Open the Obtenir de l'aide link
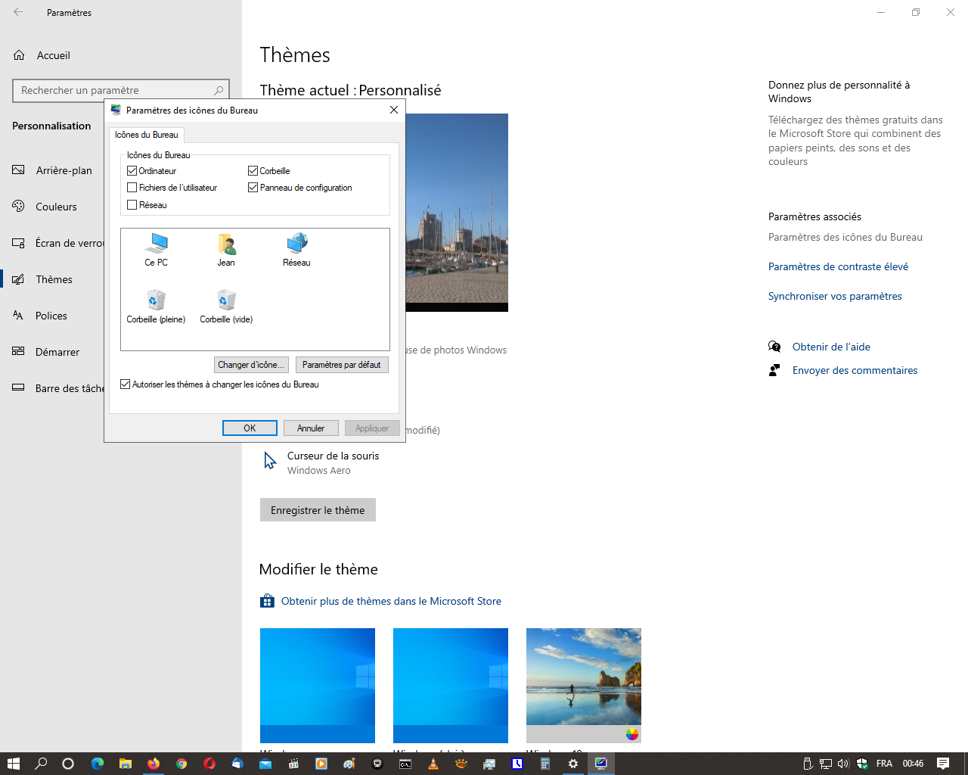Image resolution: width=968 pixels, height=775 pixels. (831, 347)
